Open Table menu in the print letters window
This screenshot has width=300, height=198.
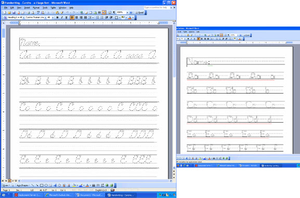(x=185, y=32)
